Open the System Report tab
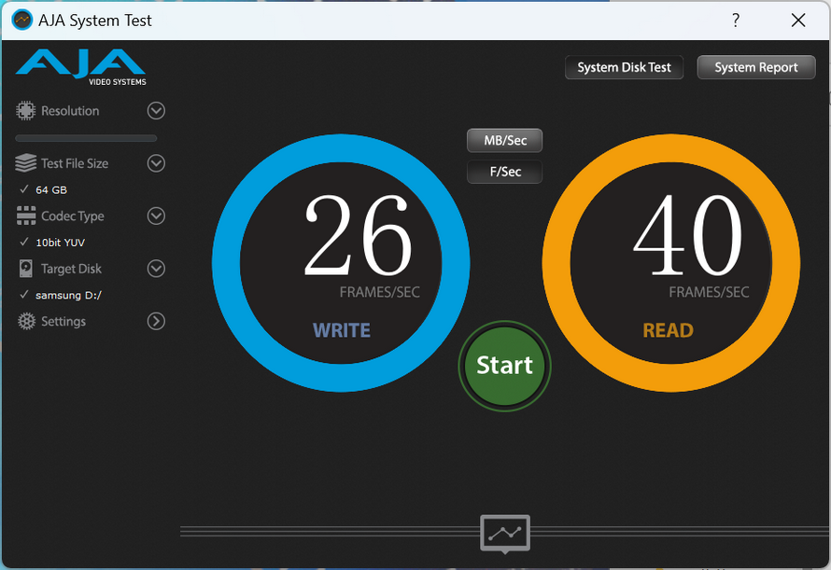The width and height of the screenshot is (831, 570). (x=756, y=67)
